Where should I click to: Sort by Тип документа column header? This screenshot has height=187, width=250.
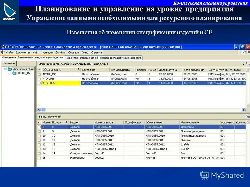click(x=122, y=70)
